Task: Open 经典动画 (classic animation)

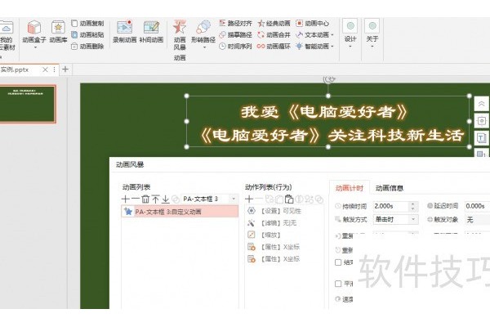Action: [x=274, y=23]
